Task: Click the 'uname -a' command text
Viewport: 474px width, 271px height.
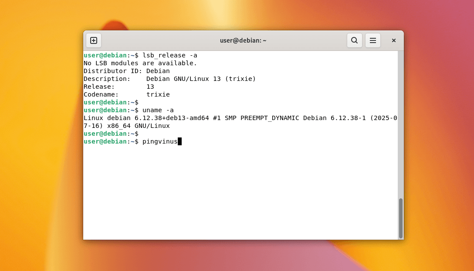Action: pyautogui.click(x=158, y=110)
